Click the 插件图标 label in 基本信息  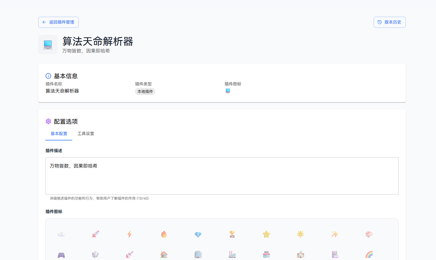tap(233, 84)
